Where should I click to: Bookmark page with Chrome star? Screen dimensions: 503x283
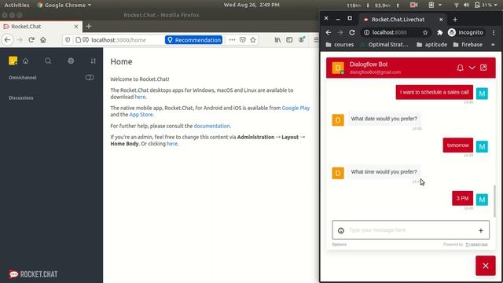[x=425, y=32]
